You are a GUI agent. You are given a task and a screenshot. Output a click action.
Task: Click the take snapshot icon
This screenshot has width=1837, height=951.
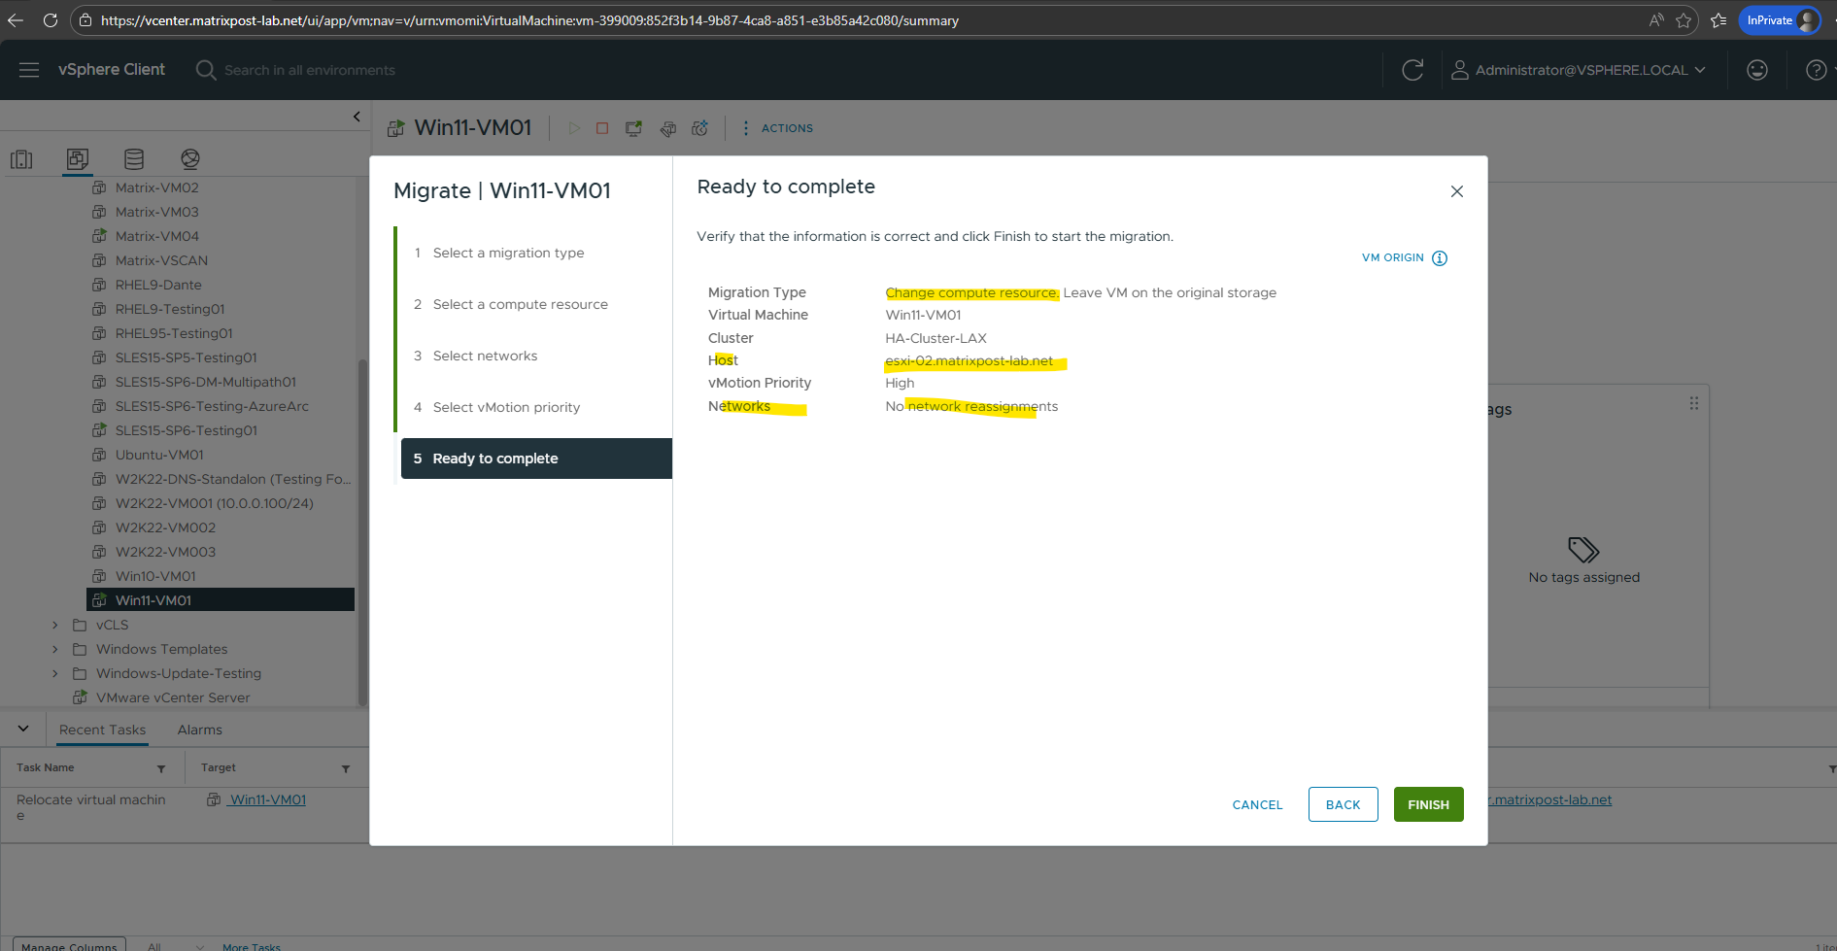tap(699, 128)
